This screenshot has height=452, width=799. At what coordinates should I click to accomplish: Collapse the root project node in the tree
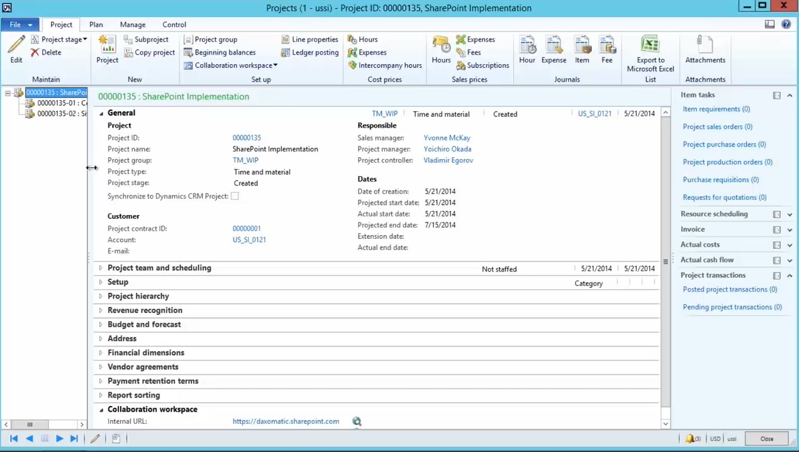8,93
